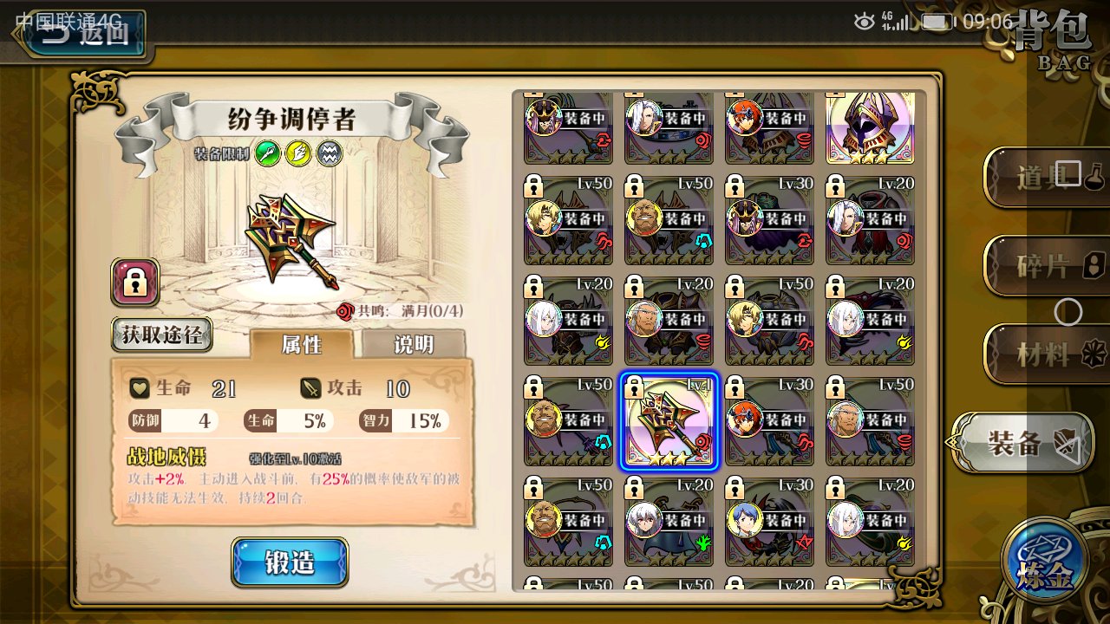Click the yellow lancer class restriction icon
1110x624 pixels.
coord(299,154)
